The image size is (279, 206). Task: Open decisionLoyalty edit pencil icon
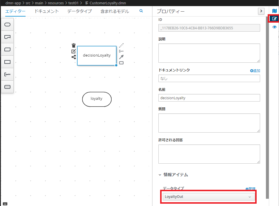[x=74, y=51]
